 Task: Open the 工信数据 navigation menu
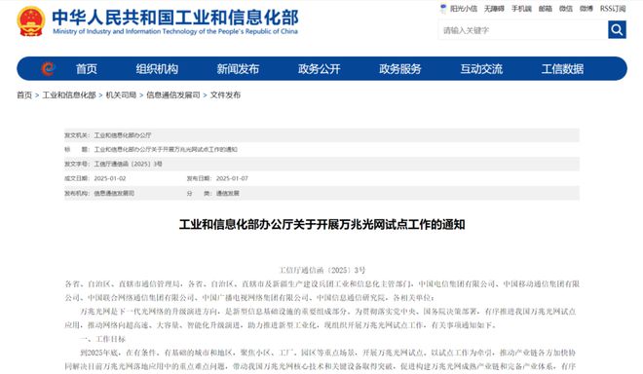click(562, 69)
